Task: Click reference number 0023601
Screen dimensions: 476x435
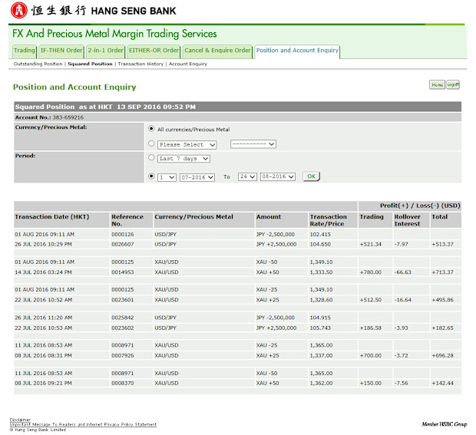Action: 123,300
